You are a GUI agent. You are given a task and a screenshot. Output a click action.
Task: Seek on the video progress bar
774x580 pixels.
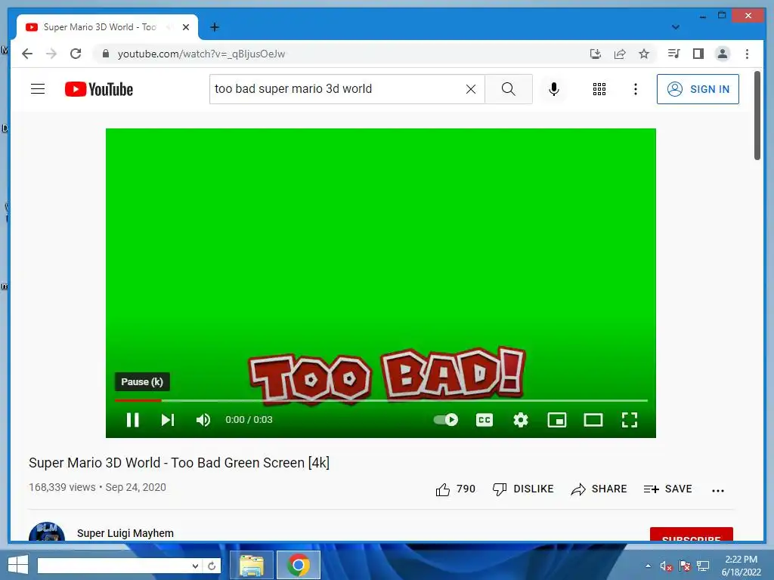coord(381,400)
